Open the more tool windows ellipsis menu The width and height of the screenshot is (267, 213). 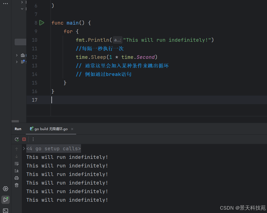[x=6, y=4]
